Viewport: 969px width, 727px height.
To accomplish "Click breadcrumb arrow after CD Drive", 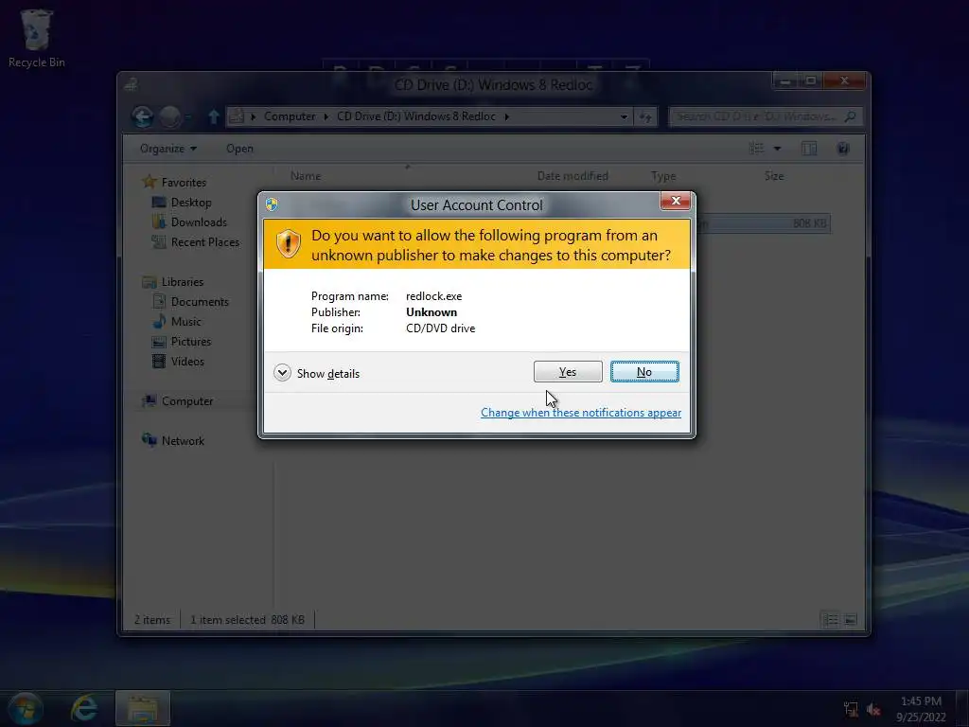I will tap(506, 116).
